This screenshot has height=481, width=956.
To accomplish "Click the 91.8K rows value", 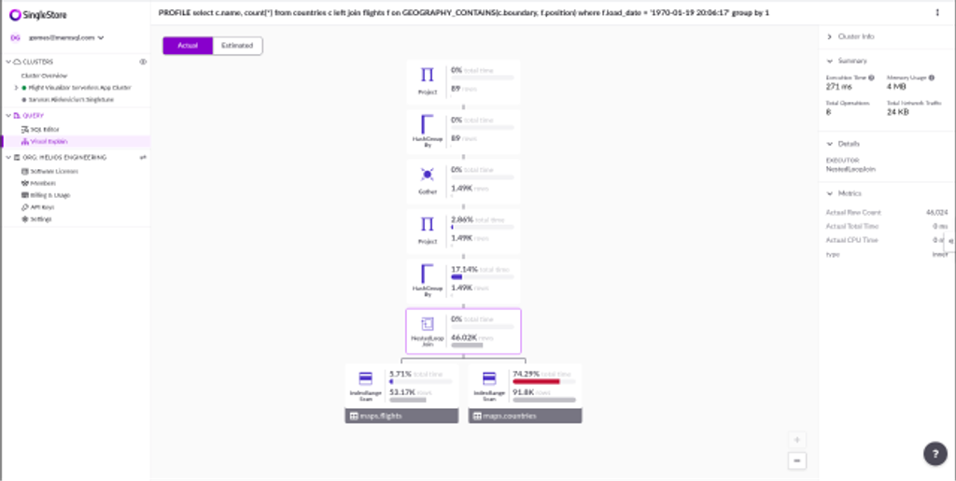I will coord(524,392).
